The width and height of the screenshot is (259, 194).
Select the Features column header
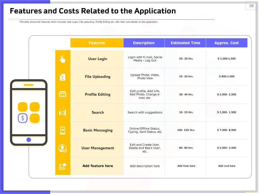(x=97, y=43)
